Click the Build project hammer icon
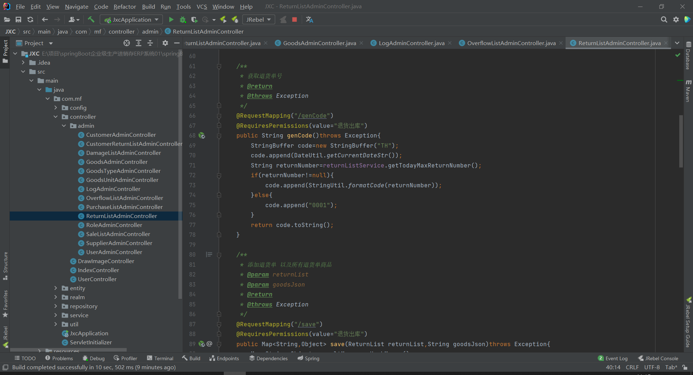The width and height of the screenshot is (693, 375). pyautogui.click(x=91, y=19)
